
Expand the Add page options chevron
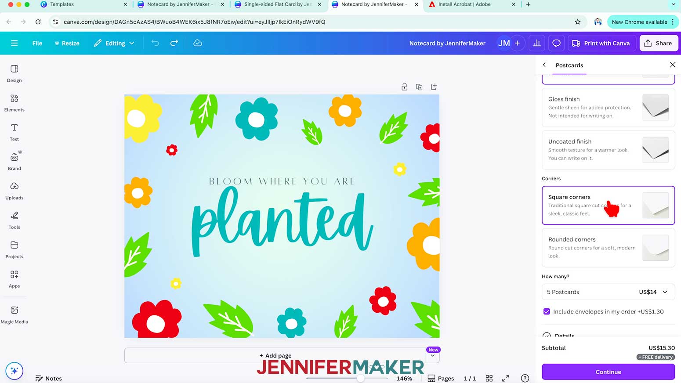[433, 355]
